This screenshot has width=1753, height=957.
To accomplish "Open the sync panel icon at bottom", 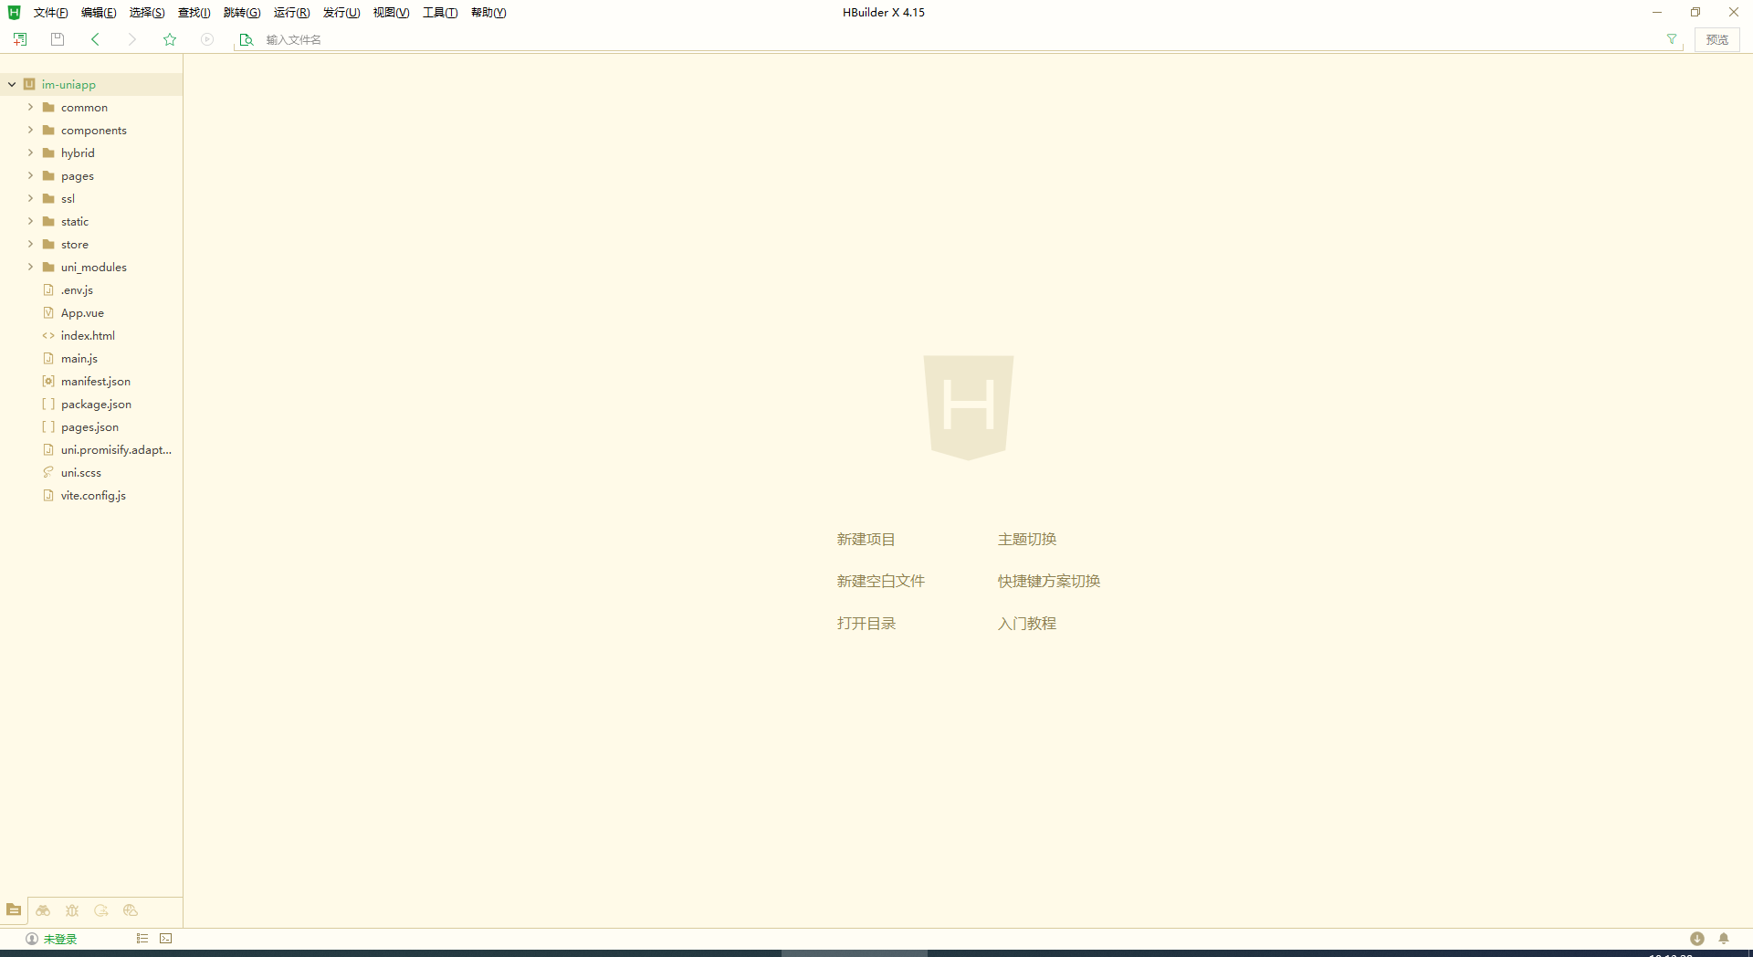I will pos(101,910).
